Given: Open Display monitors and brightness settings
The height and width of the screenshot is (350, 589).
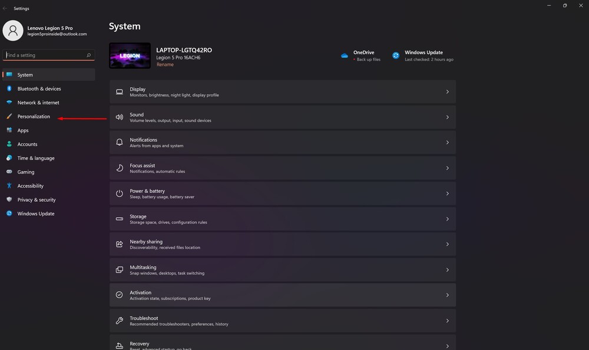Looking at the screenshot, I should [x=283, y=92].
